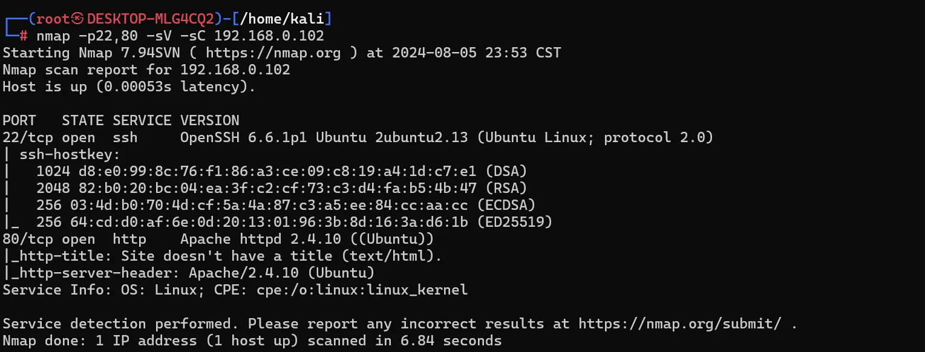Click the STATE column header

point(83,120)
